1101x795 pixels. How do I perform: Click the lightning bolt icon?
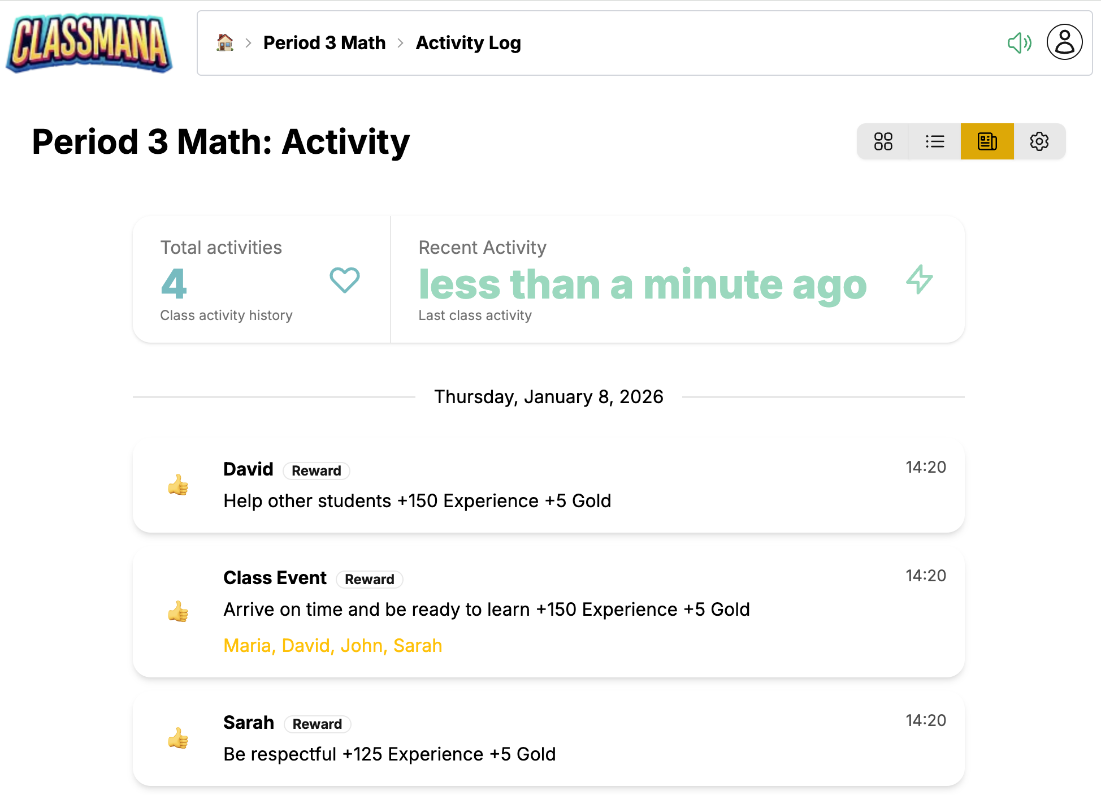click(920, 279)
